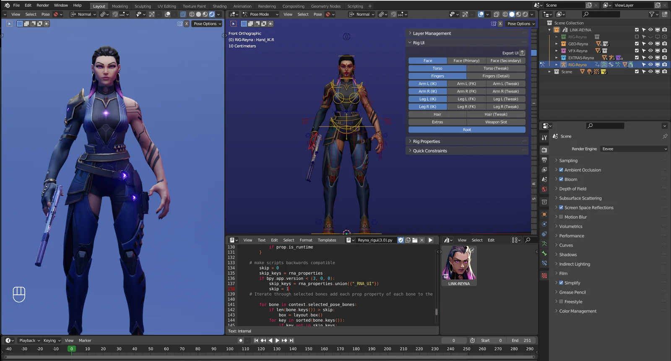Click fake user shield icon in text editor
Screen dimensions: 671x361
click(401, 240)
